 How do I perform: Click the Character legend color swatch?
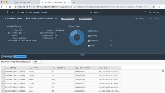point(89,31)
